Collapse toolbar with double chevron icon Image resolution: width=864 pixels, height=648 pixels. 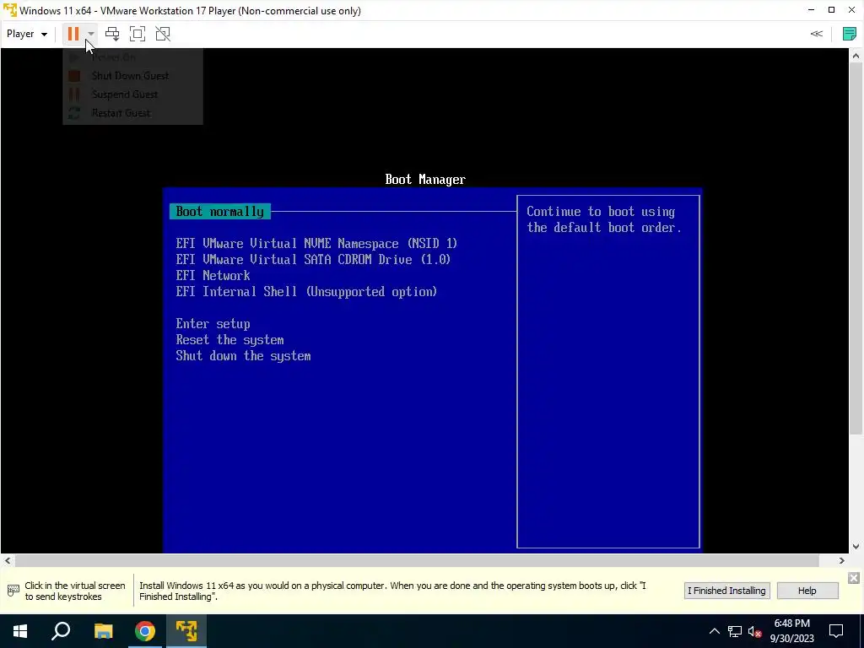click(816, 34)
